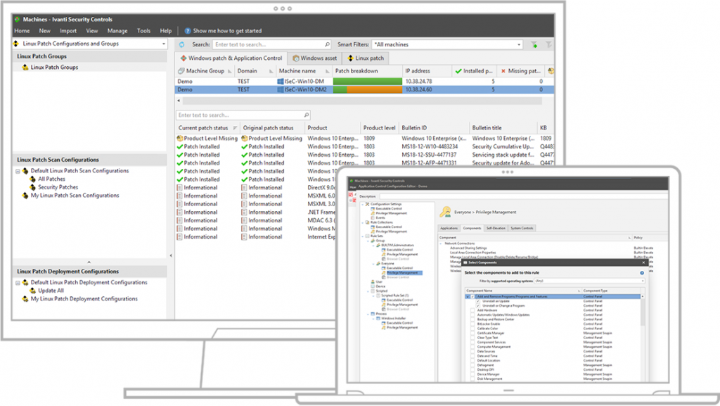Image resolution: width=720 pixels, height=406 pixels.
Task: Click the magnifier icon in machine search box
Action: point(327,44)
